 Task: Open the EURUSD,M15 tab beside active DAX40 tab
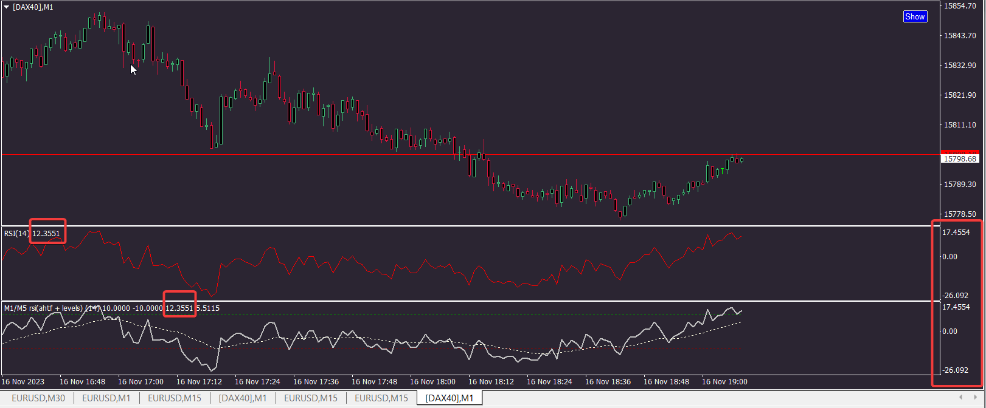tap(381, 398)
